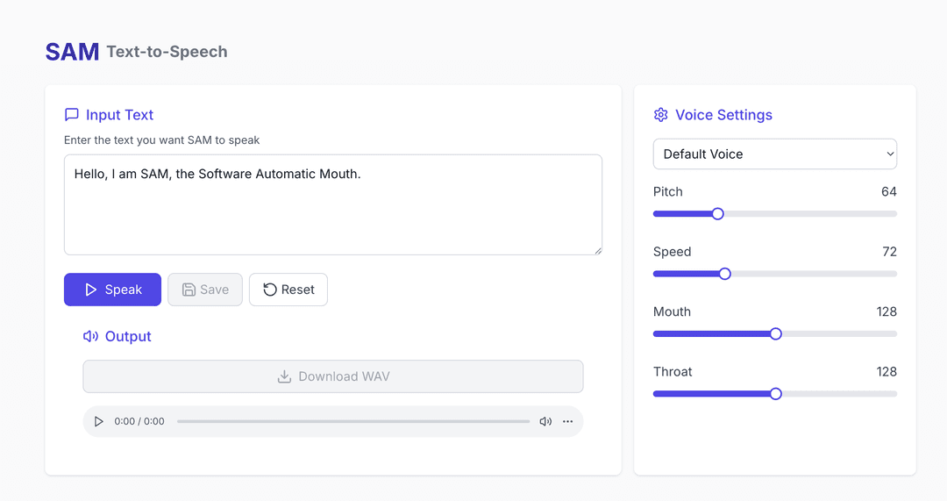Open audio player three-dot options menu
The image size is (947, 501).
tap(568, 421)
